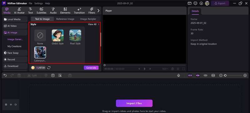Open the layout switch icon in title bar
Image resolution: width=250 pixels, height=113 pixels.
point(189,3)
